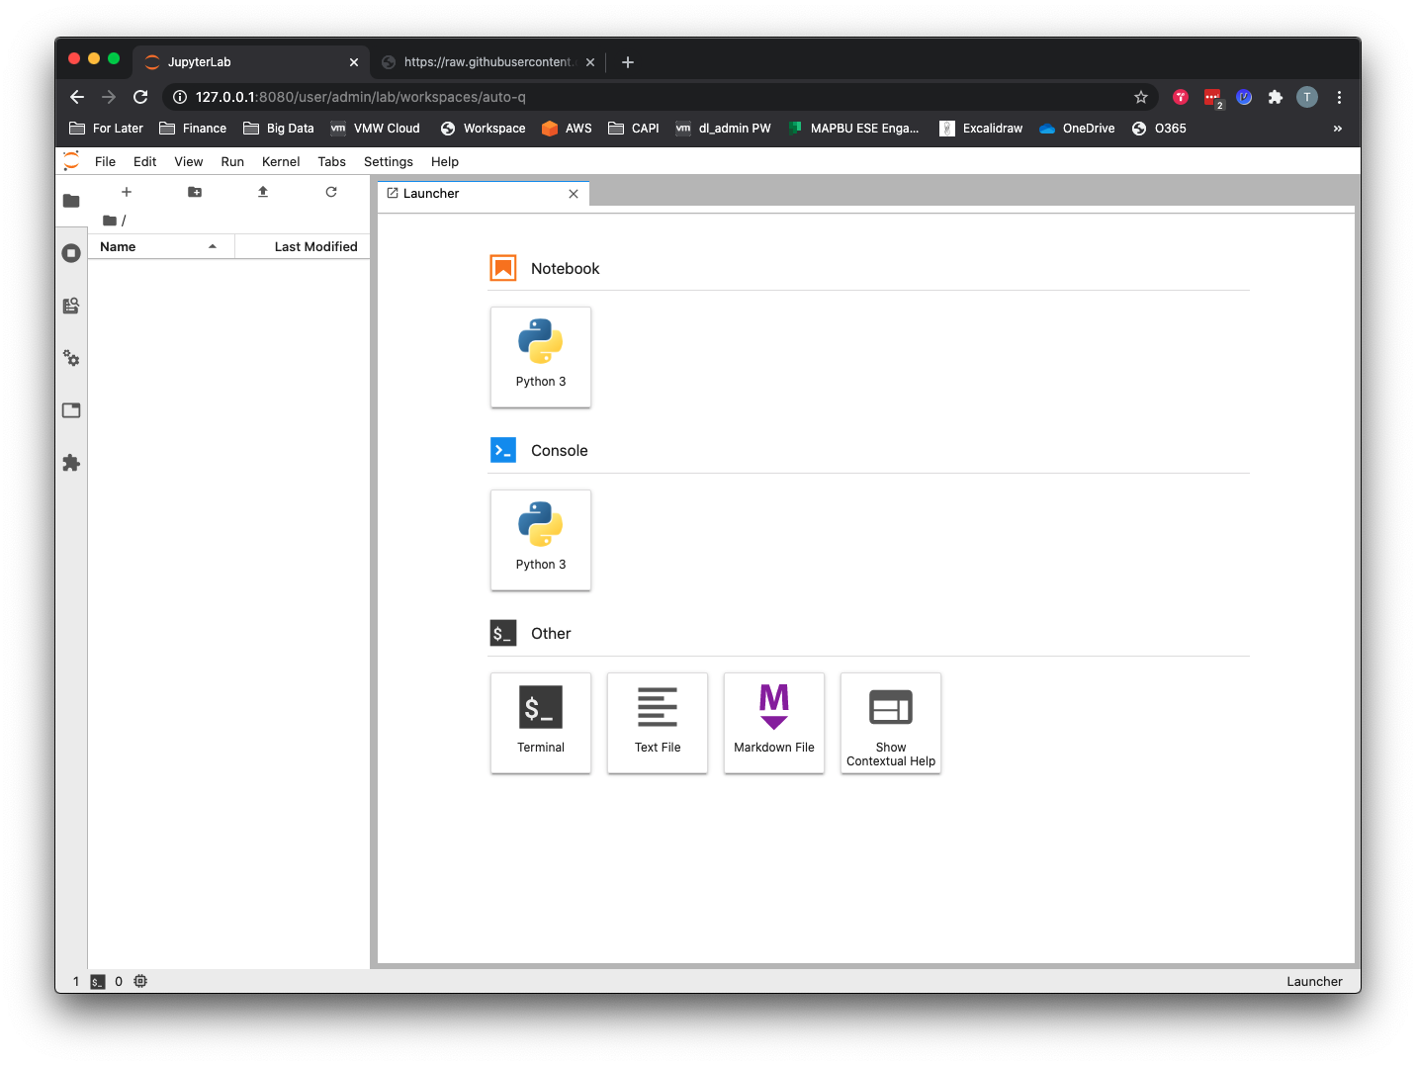Launch a Python 3 notebook
The image size is (1416, 1066).
(541, 356)
